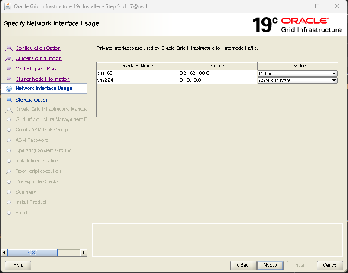This screenshot has width=348, height=273.
Task: Click the Storage Option step marker icon
Action: (x=9, y=100)
